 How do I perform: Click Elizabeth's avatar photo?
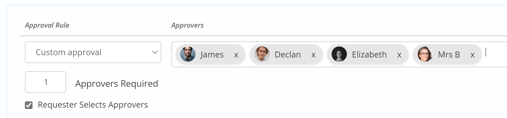pos(339,54)
